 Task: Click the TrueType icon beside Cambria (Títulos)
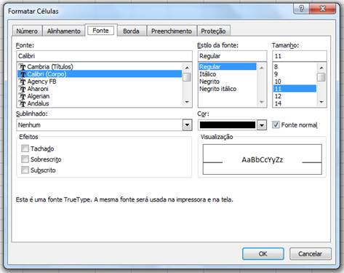(x=23, y=67)
